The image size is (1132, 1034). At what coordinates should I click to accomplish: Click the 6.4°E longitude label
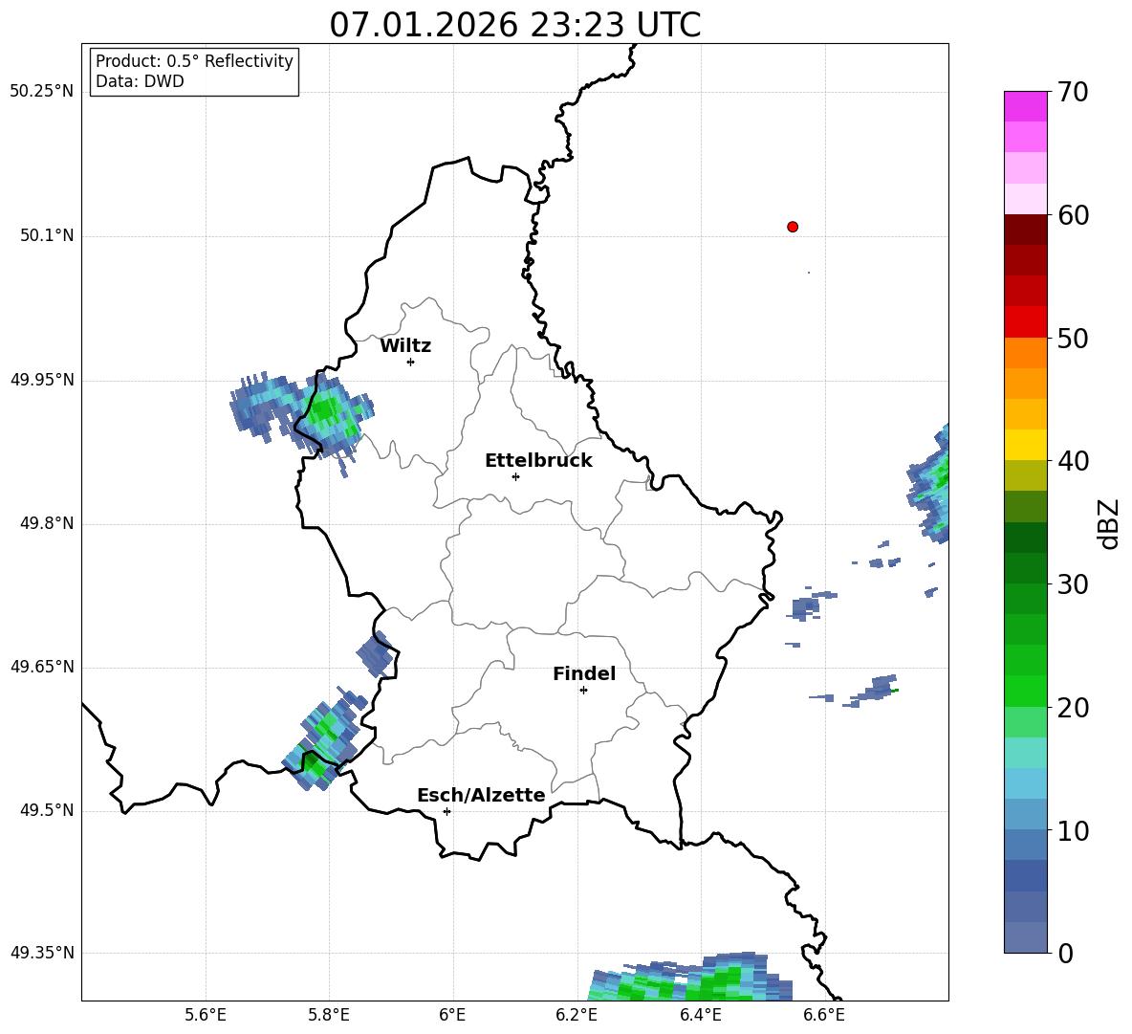click(x=700, y=1015)
